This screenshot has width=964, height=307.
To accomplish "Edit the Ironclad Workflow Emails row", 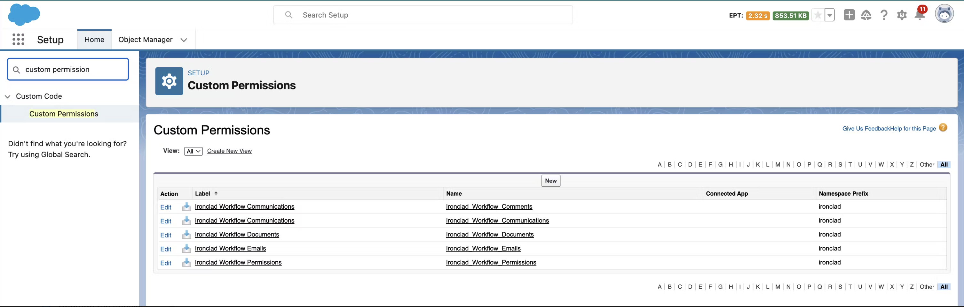I will [166, 249].
